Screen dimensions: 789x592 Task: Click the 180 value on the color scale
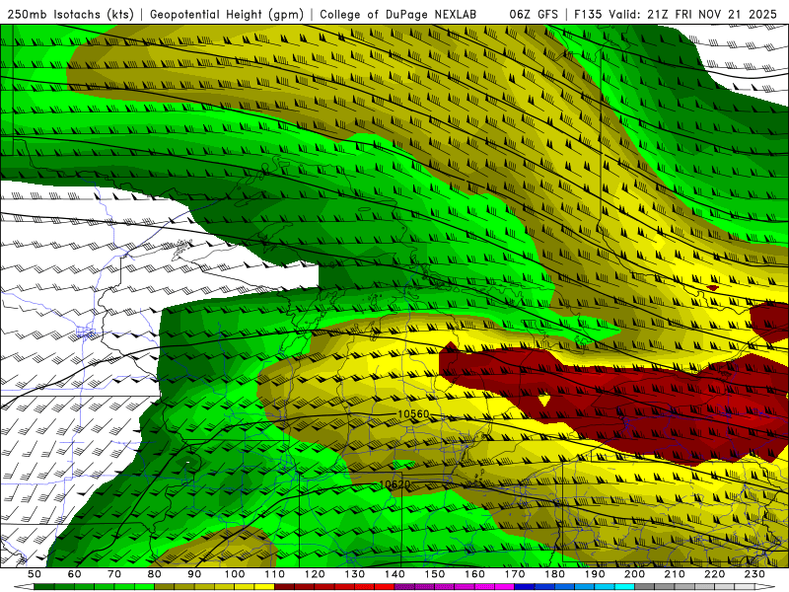[x=554, y=574]
